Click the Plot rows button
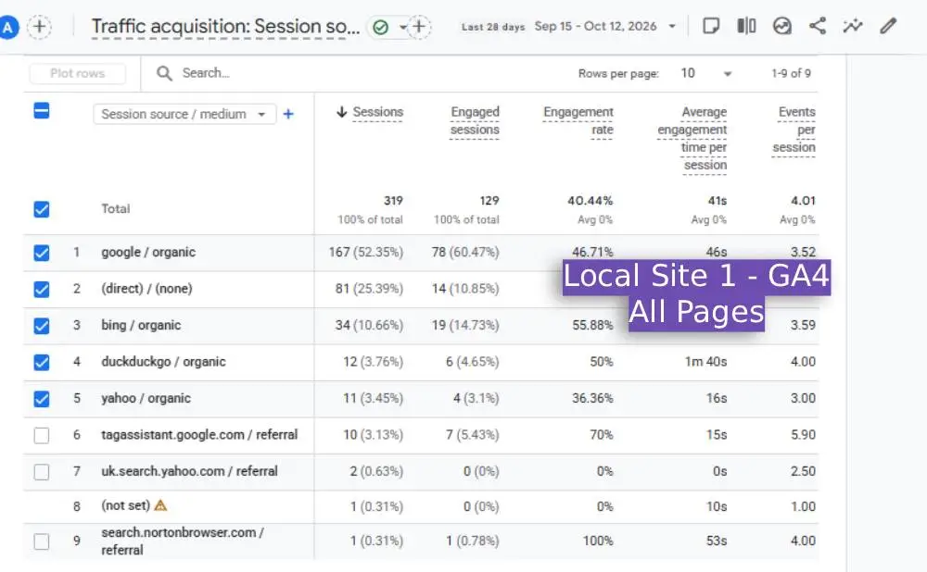Image resolution: width=927 pixels, height=572 pixels. click(78, 73)
